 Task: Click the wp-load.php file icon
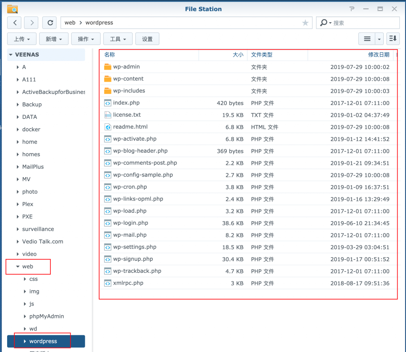coord(108,211)
